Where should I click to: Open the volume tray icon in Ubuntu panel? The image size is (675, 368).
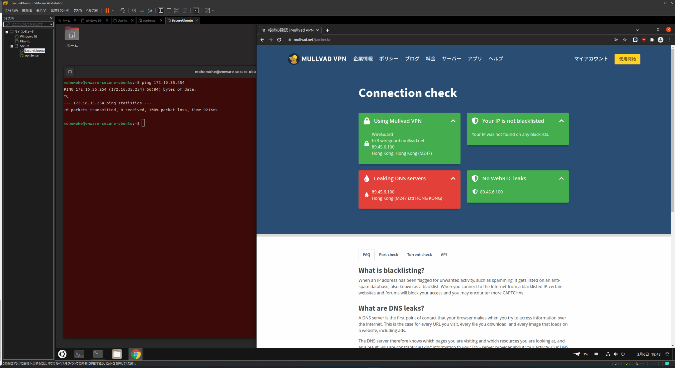pos(615,354)
